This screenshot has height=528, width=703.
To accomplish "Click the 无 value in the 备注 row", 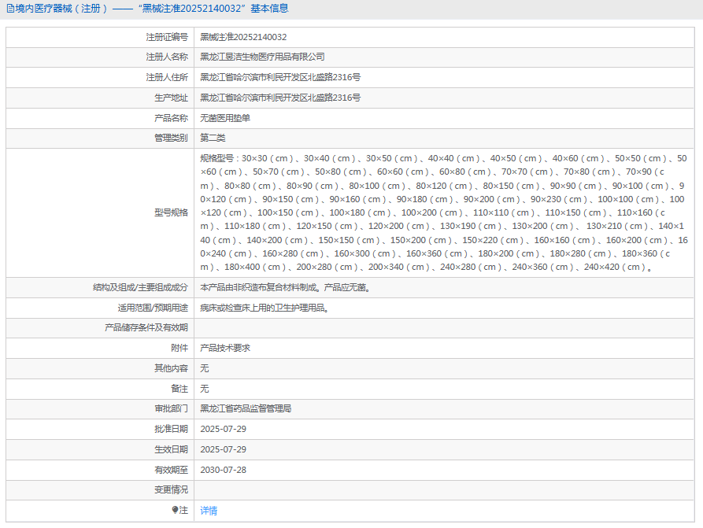I will pos(205,389).
